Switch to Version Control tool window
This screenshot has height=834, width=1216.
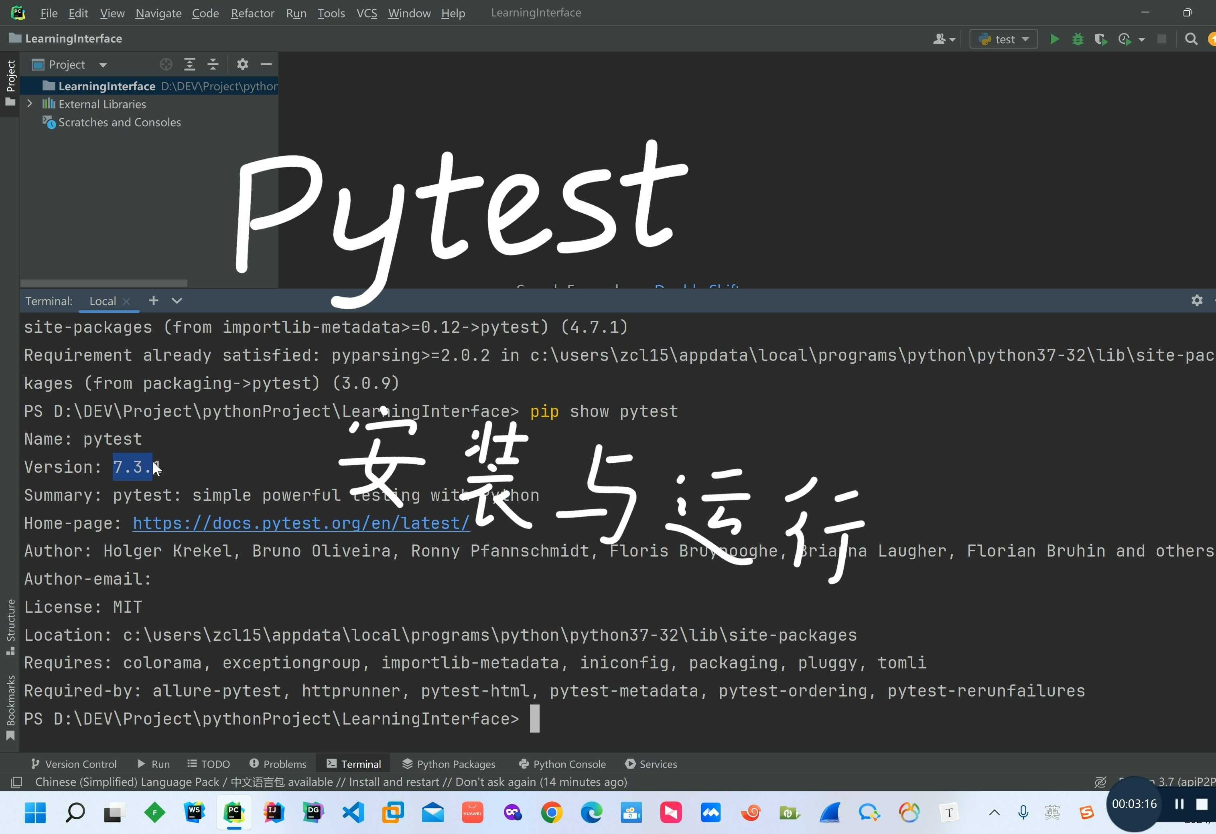tap(74, 764)
